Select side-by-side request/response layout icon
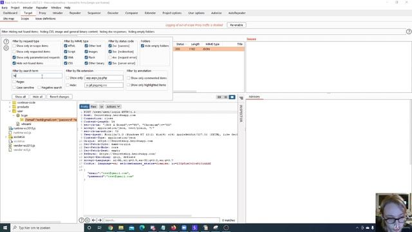This screenshot has height=232, width=412. 219,97
